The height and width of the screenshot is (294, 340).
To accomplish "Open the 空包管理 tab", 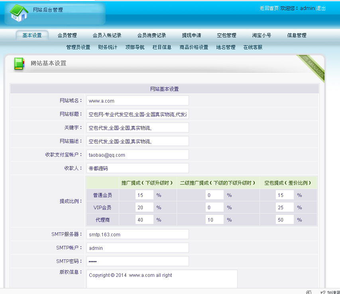I will pos(226,35).
